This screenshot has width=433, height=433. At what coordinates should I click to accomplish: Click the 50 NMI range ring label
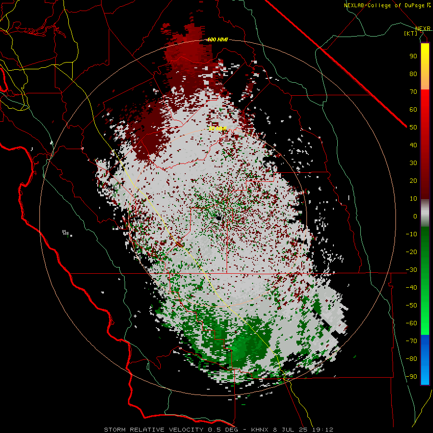tap(217, 128)
